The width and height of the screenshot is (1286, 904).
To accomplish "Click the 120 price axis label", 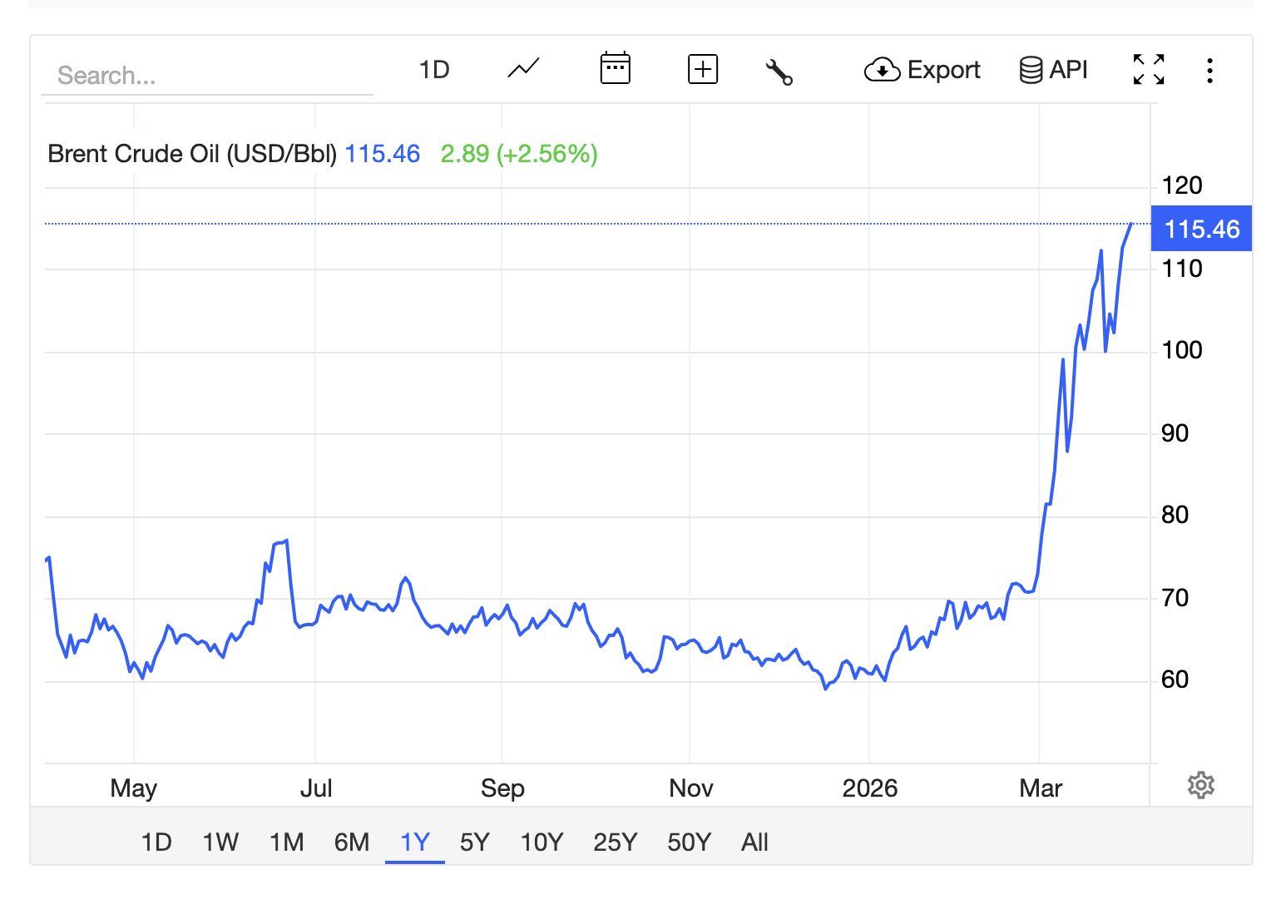I will [x=1182, y=185].
